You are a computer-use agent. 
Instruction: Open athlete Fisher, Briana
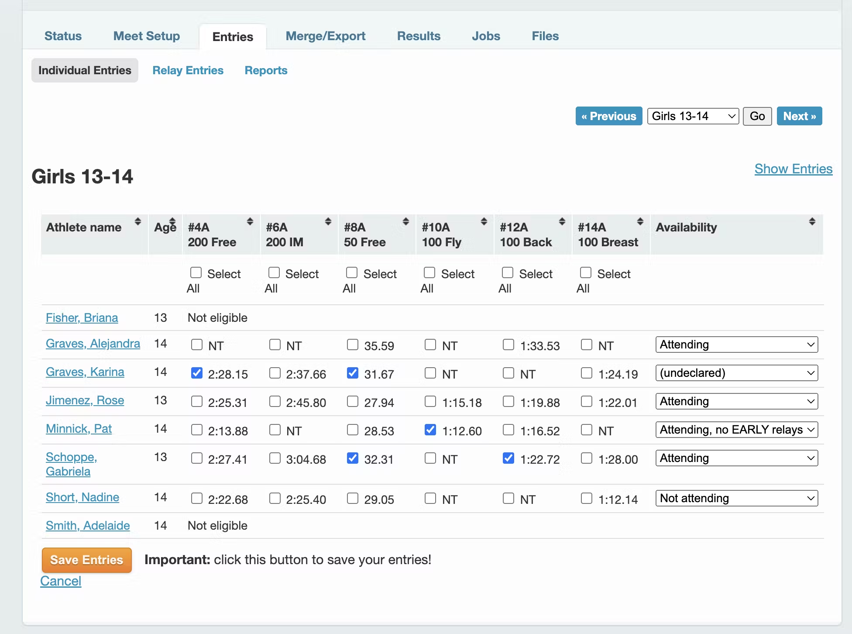click(x=82, y=318)
